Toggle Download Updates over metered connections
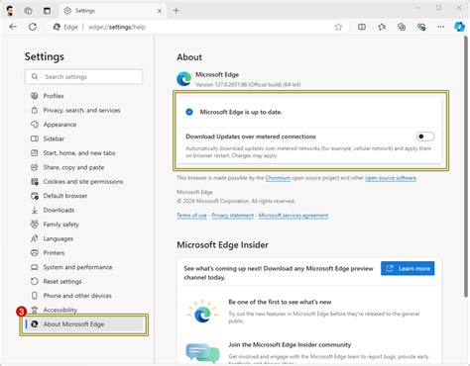Image resolution: width=470 pixels, height=366 pixels. [425, 137]
